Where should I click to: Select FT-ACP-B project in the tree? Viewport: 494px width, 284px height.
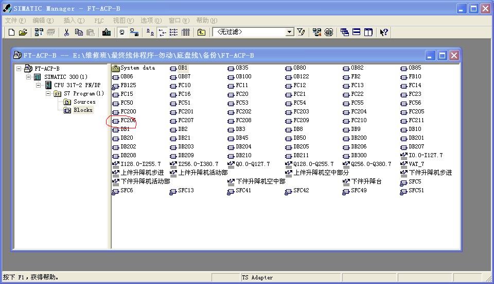[47, 69]
